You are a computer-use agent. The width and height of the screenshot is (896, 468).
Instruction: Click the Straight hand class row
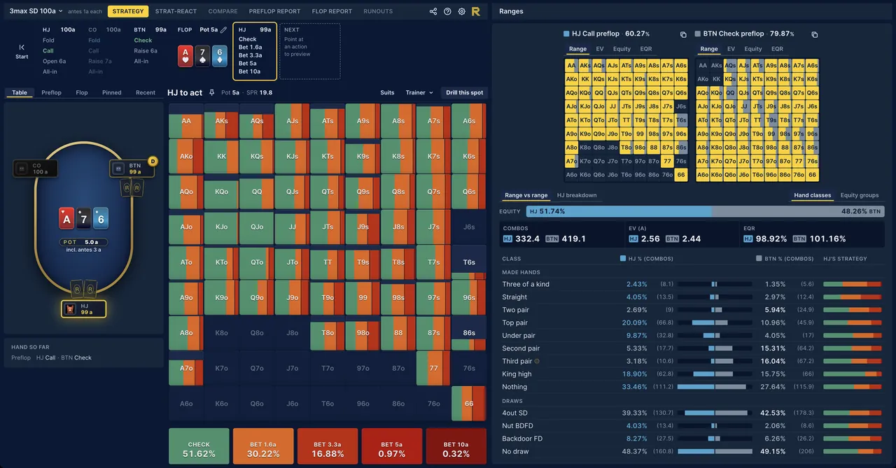click(x=692, y=297)
